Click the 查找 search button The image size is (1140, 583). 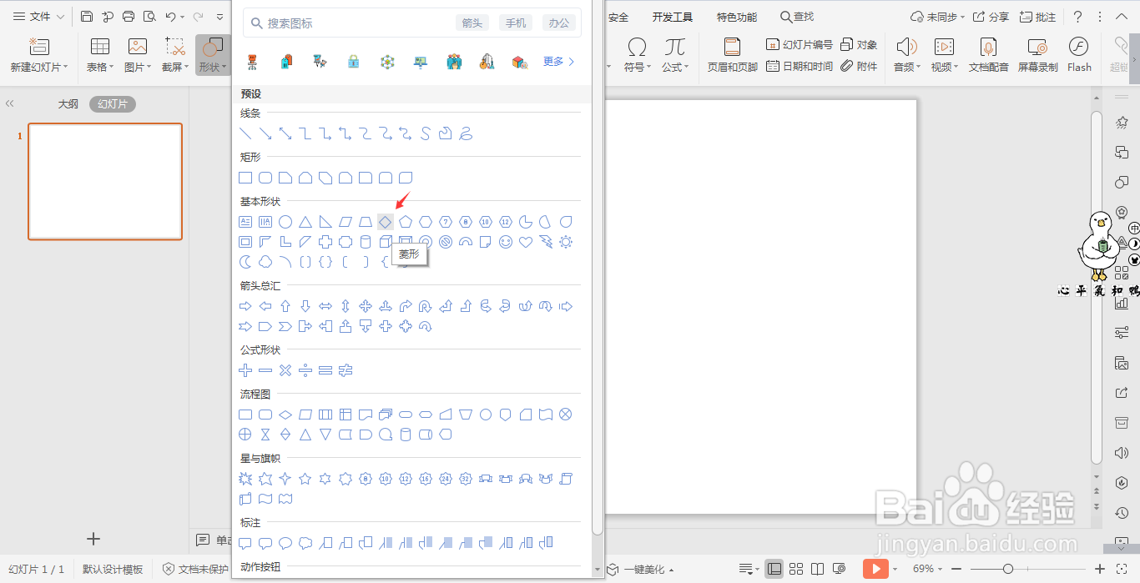[797, 17]
